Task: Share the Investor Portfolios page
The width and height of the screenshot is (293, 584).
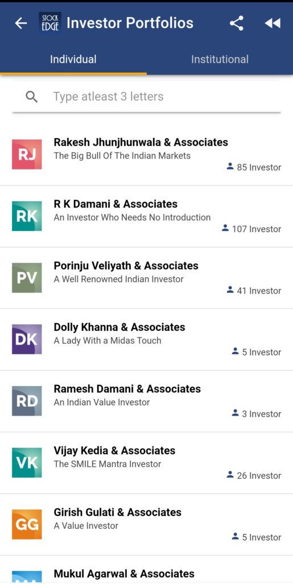Action: tap(237, 23)
